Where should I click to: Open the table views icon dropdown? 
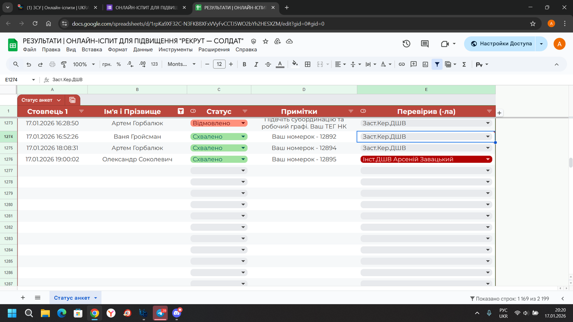(450, 64)
